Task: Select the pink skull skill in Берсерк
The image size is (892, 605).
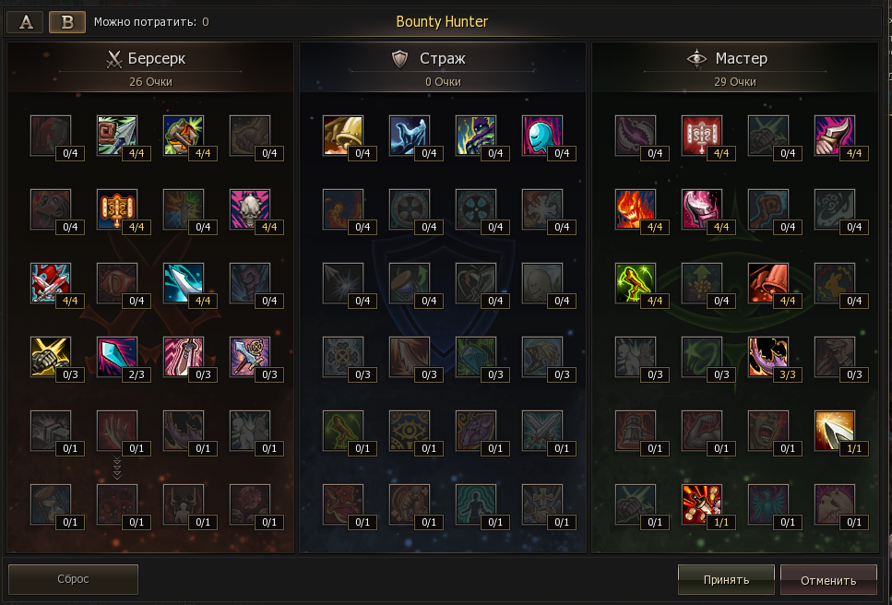Action: pos(249,209)
